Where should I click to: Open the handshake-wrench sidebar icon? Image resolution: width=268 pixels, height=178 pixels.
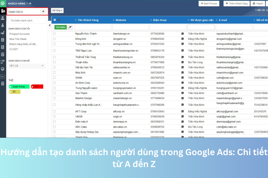(3, 33)
